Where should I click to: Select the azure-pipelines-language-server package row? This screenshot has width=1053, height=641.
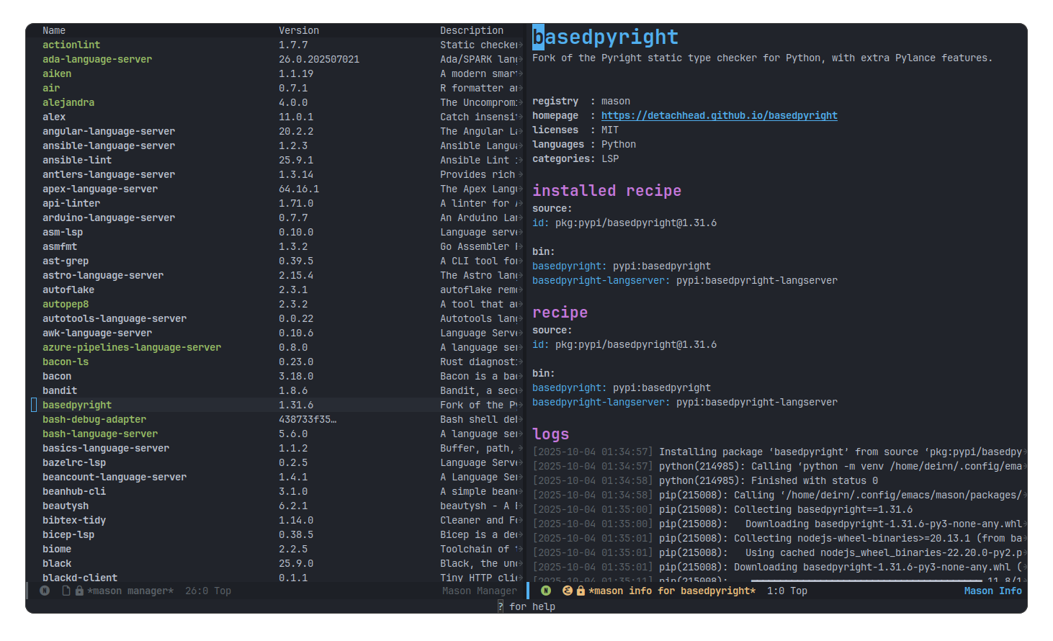(x=277, y=347)
